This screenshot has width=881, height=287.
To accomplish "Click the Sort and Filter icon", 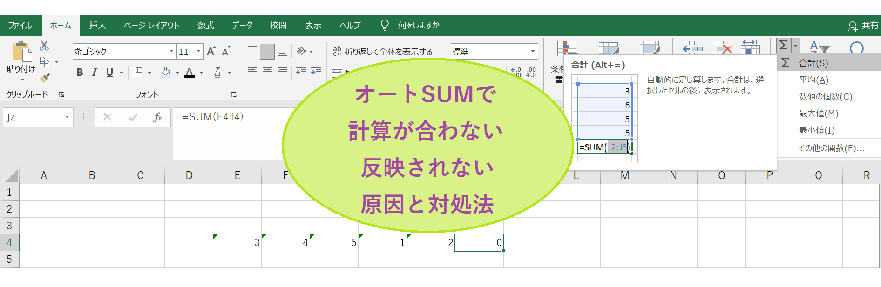I will (819, 47).
